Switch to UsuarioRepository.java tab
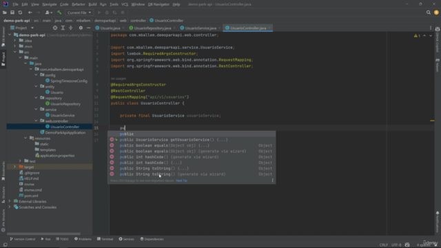 152,28
